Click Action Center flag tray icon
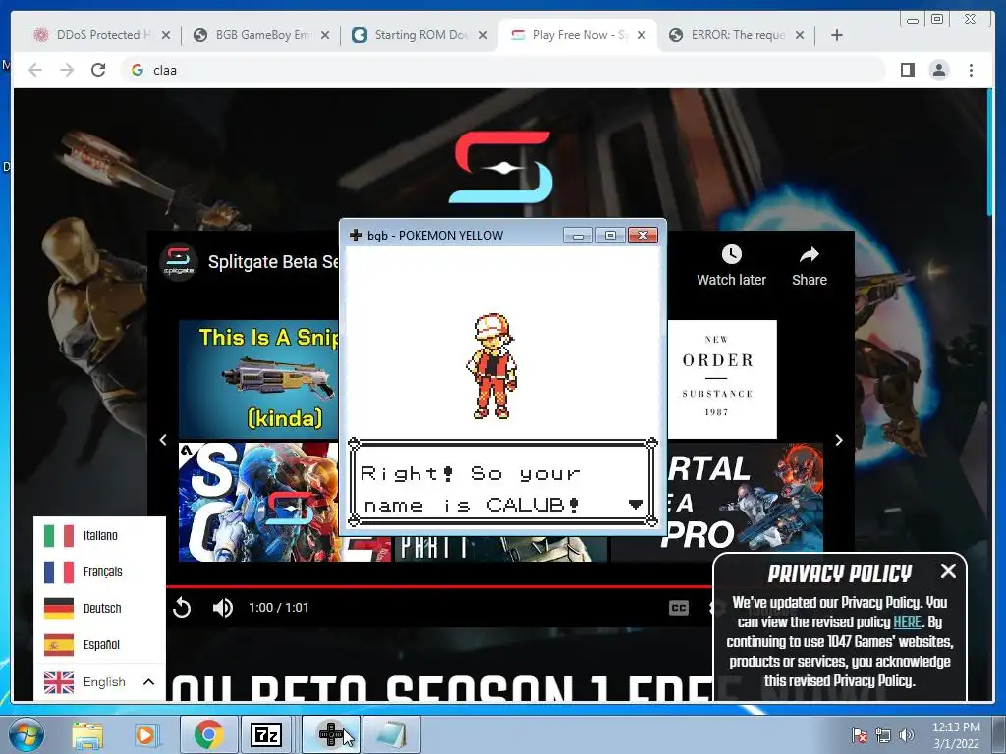The height and width of the screenshot is (754, 1006). 859,735
